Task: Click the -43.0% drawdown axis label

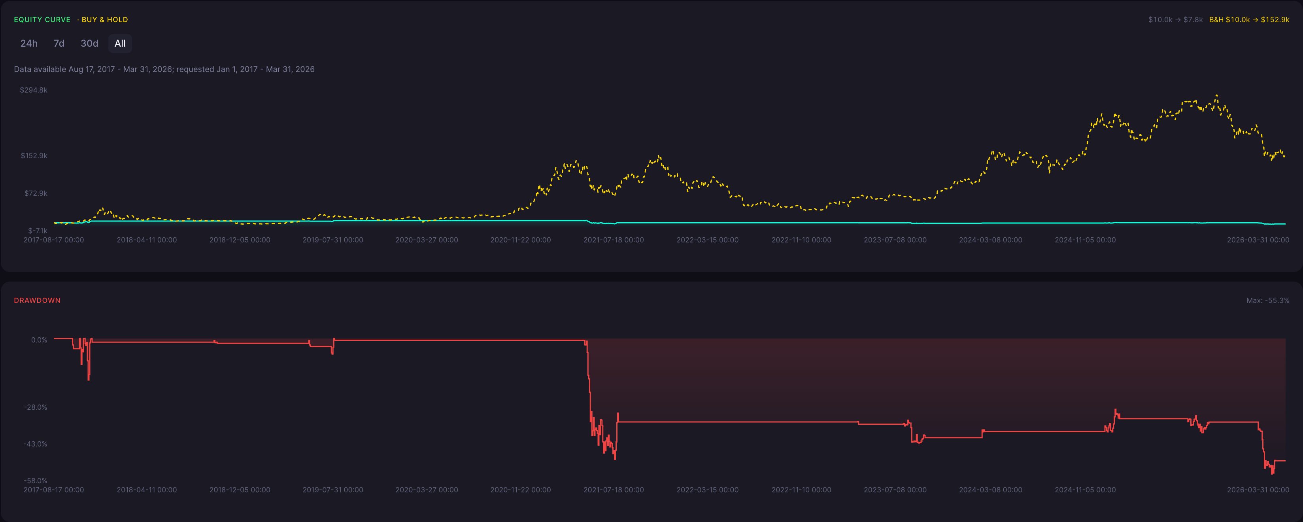Action: (x=36, y=444)
